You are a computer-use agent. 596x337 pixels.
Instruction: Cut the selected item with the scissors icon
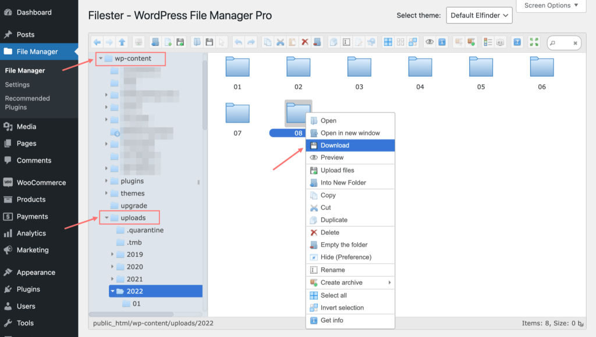tap(279, 42)
